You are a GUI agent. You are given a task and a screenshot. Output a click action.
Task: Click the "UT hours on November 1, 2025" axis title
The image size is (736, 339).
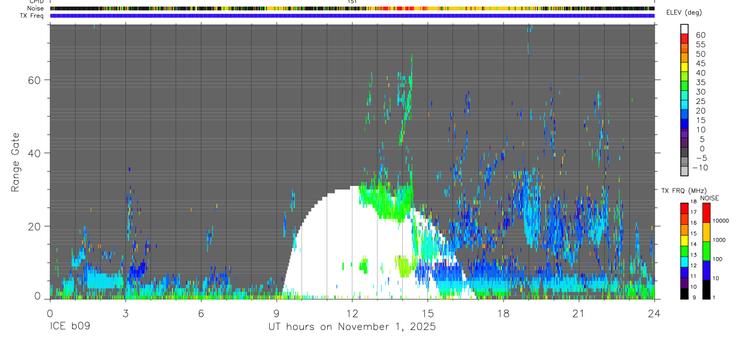pyautogui.click(x=352, y=327)
